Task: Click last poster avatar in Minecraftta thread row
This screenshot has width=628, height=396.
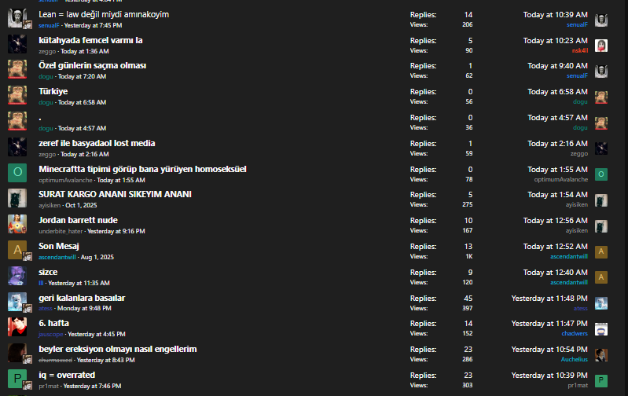Action: coord(601,174)
